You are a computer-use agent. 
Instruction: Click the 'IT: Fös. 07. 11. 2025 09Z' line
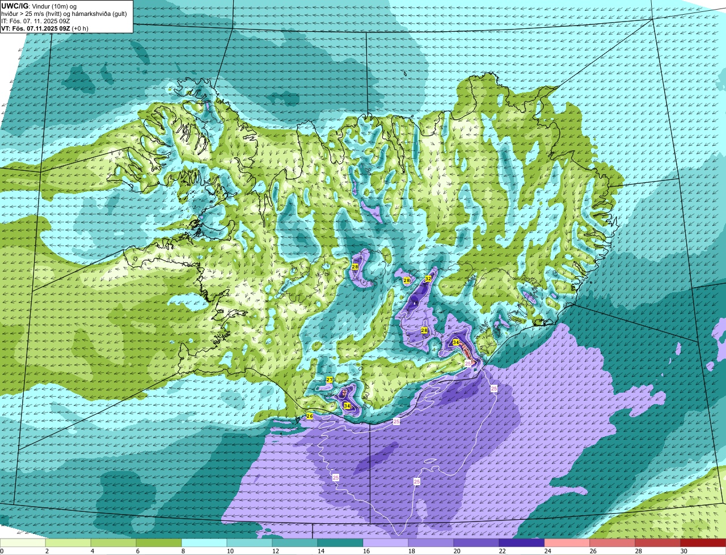[x=36, y=20]
